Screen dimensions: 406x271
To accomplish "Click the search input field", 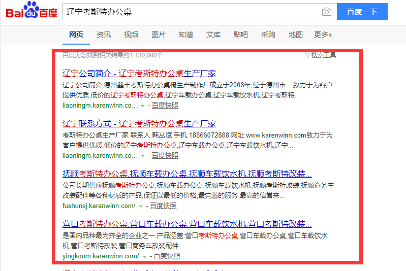I will (x=191, y=12).
